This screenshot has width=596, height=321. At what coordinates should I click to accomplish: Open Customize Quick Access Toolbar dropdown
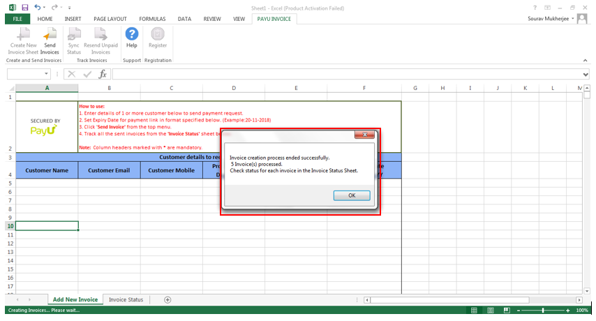tap(69, 8)
